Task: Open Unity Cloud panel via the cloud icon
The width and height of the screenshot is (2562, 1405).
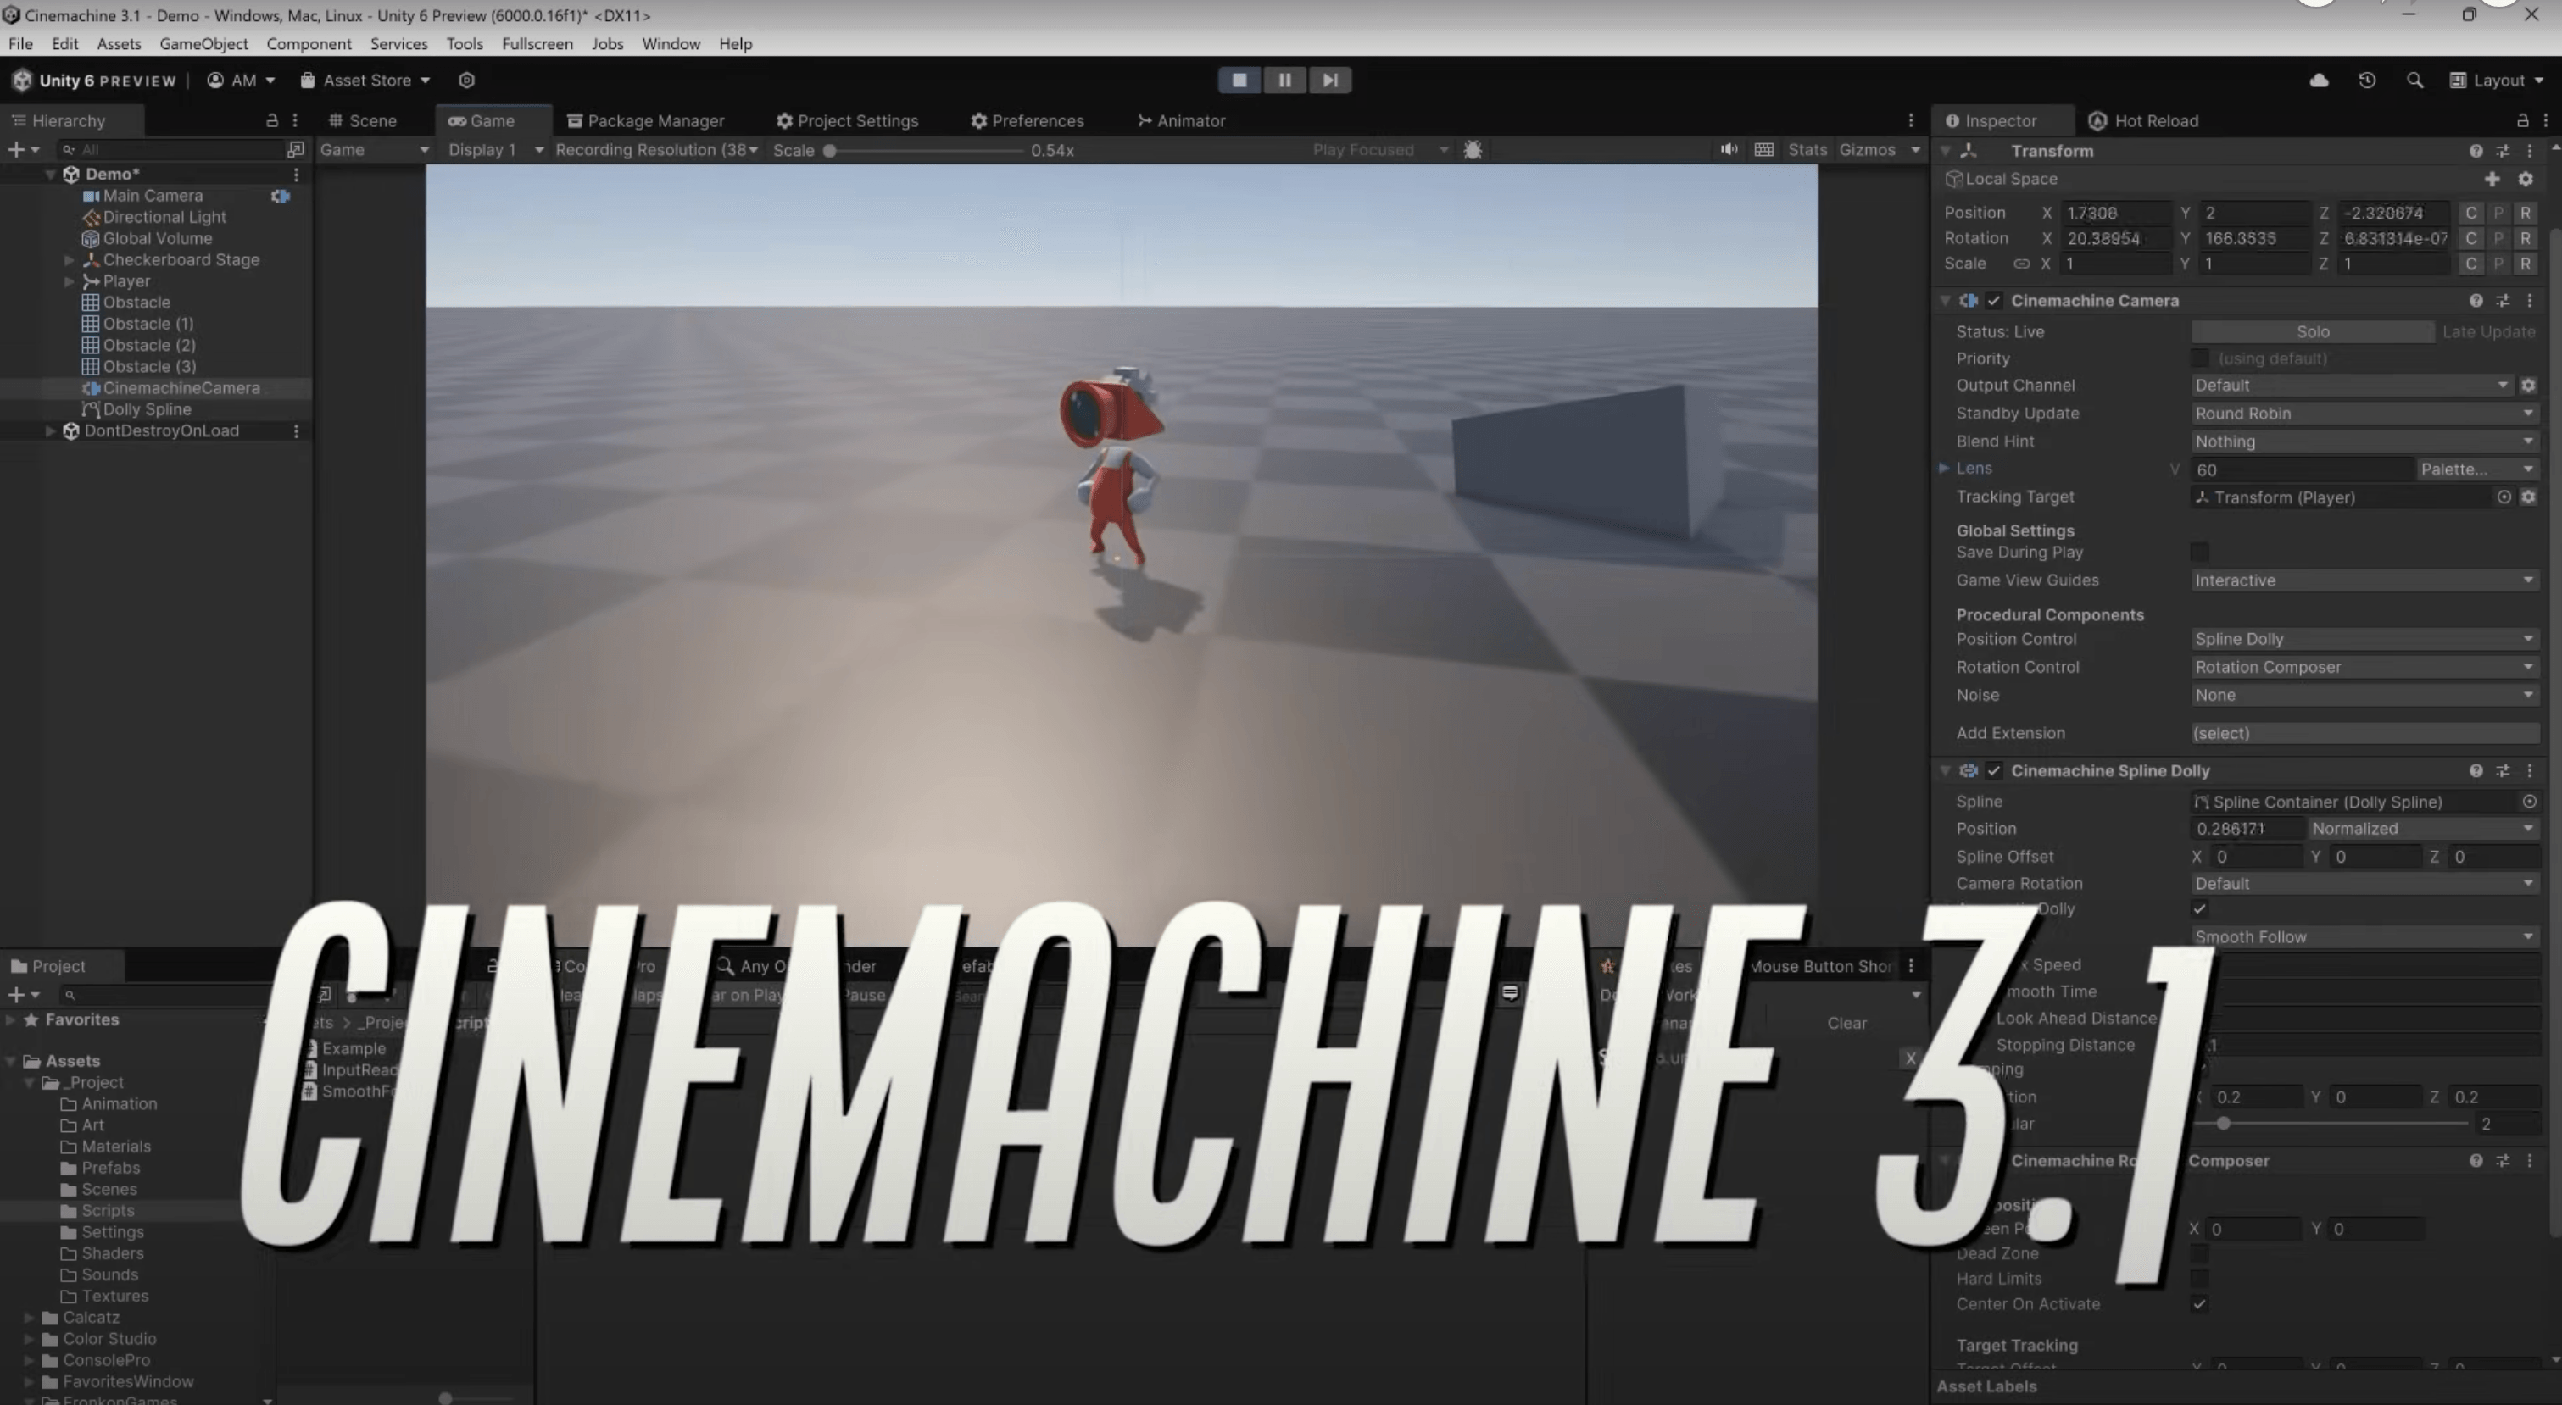Action: click(x=2319, y=81)
